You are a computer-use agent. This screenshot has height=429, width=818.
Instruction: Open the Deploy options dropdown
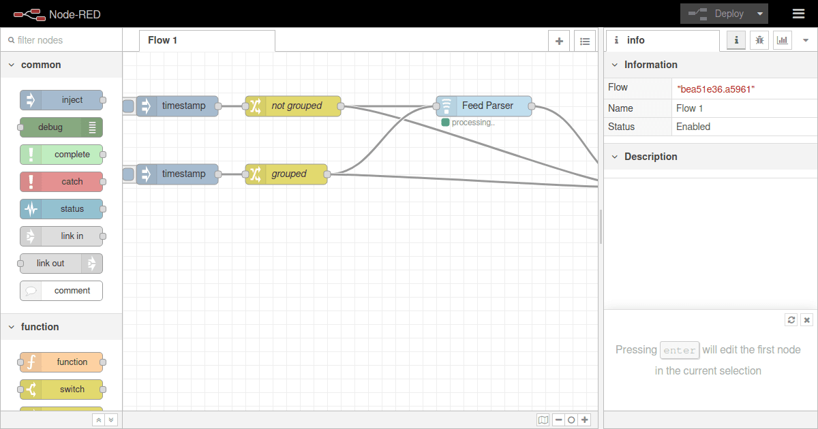[x=759, y=13]
